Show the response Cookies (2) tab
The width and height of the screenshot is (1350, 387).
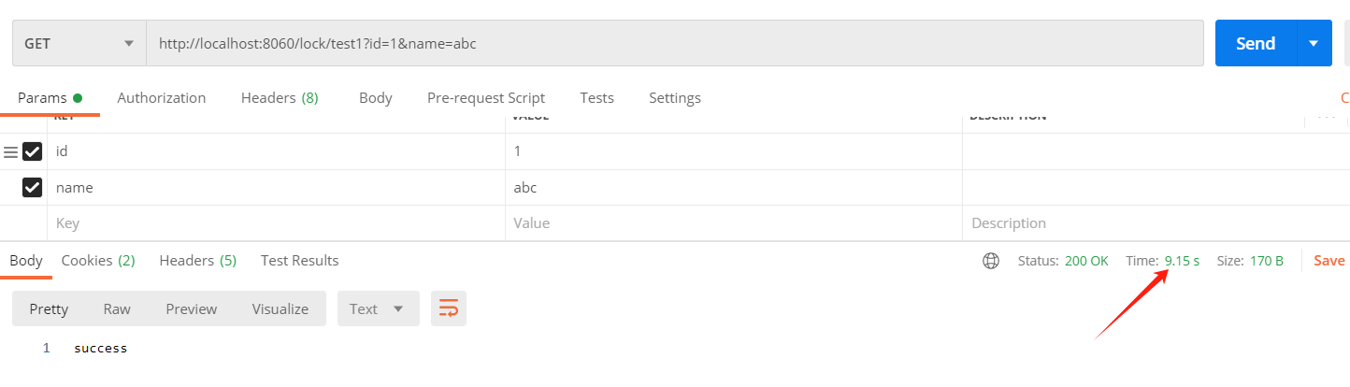(98, 261)
